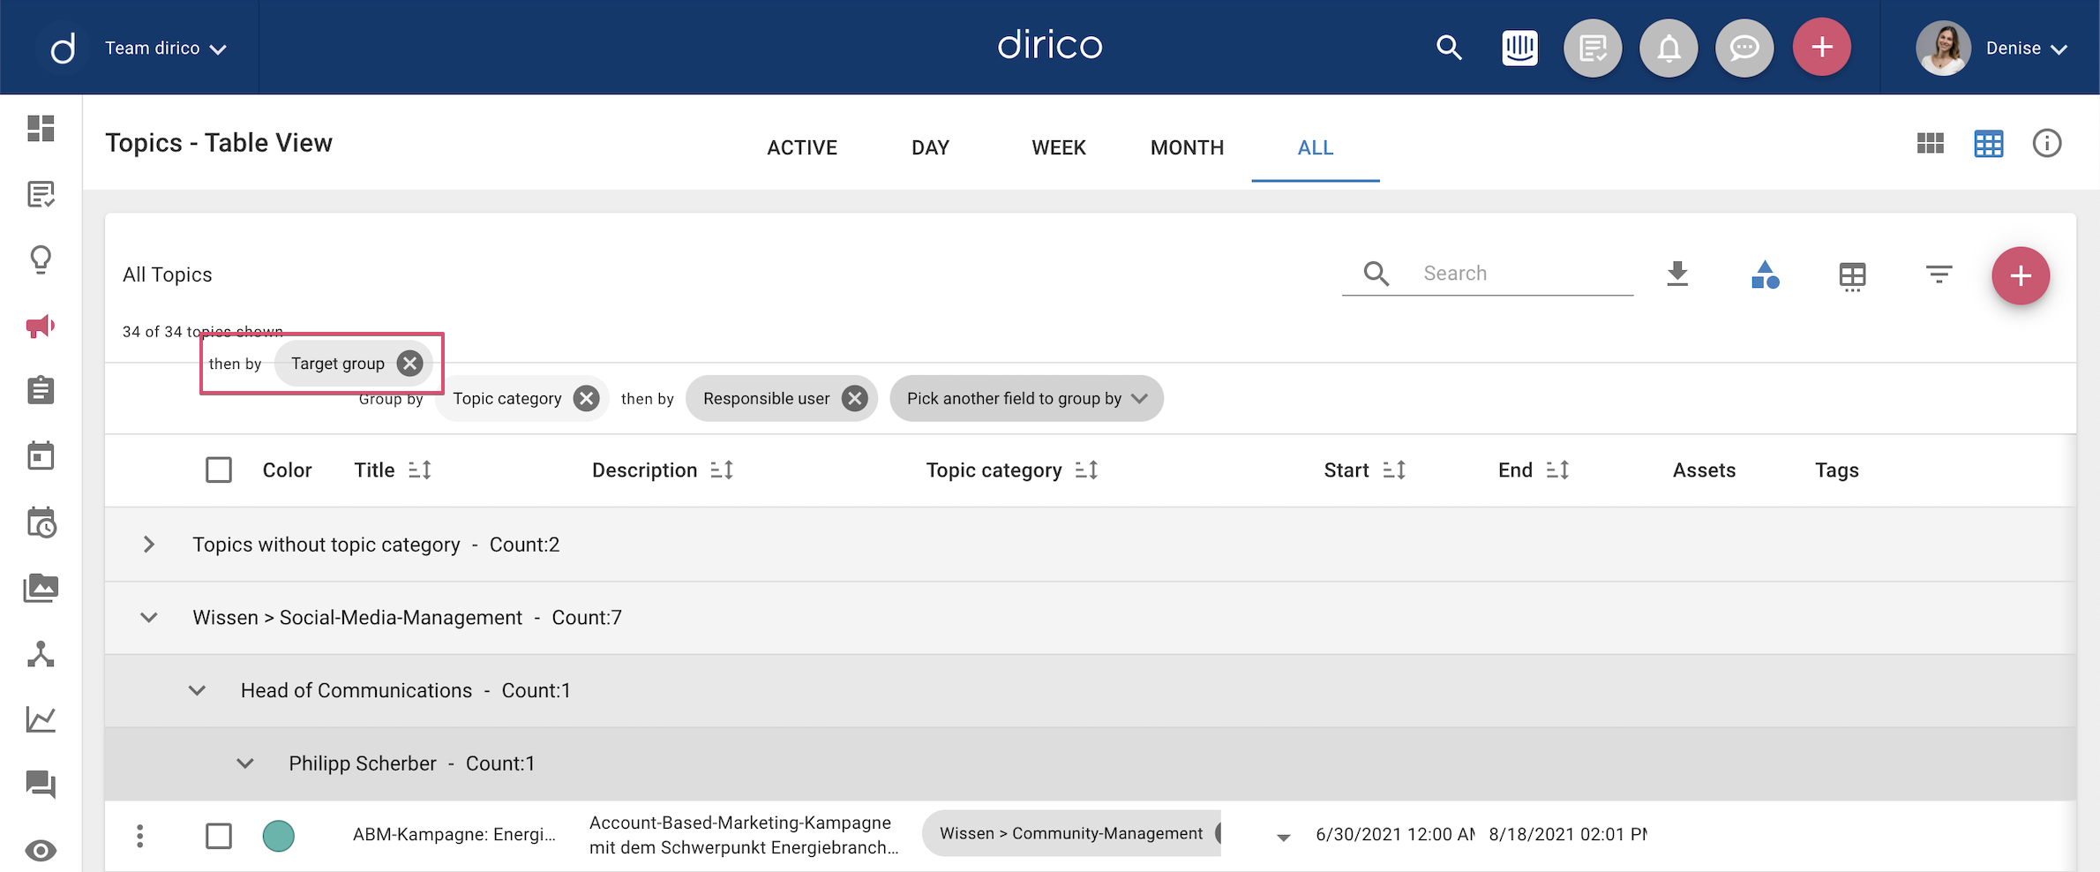2100x872 pixels.
Task: Open the scheduled calendar-clock icon in sidebar
Action: coord(41,522)
